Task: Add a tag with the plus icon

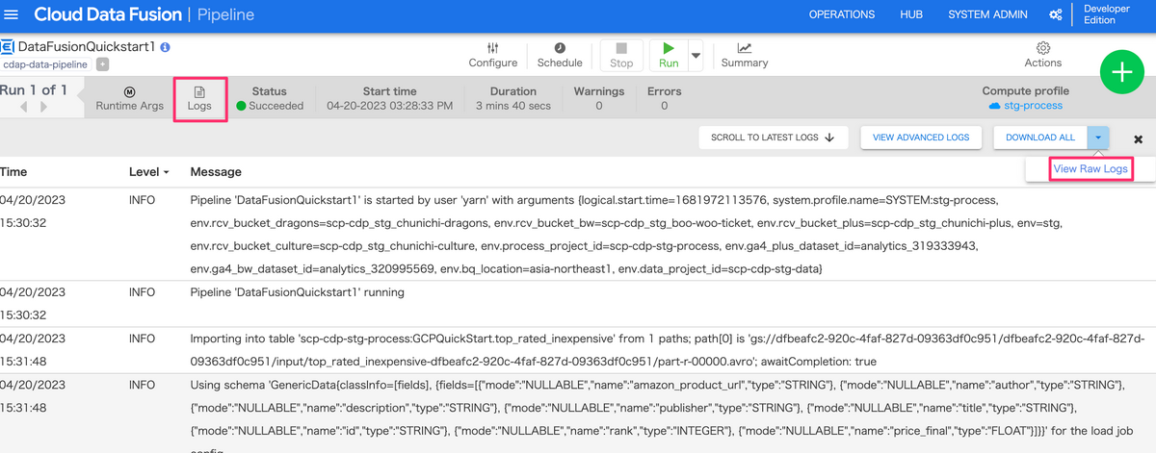Action: [x=102, y=64]
